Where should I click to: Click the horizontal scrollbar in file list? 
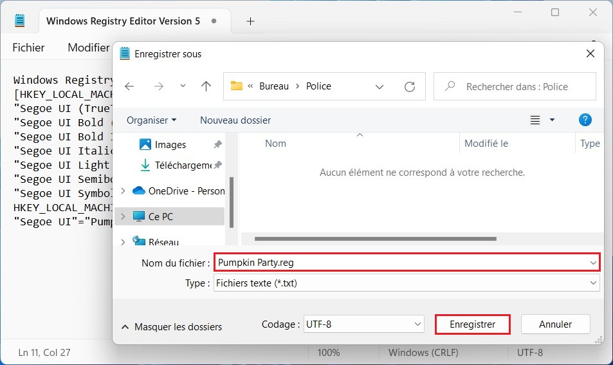point(375,239)
